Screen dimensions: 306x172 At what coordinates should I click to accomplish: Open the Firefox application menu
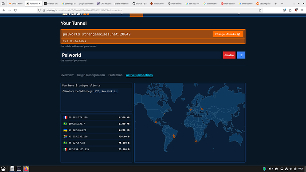(302, 10)
